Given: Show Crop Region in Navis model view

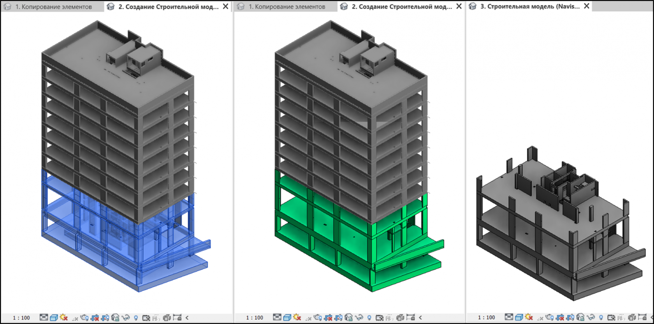Looking at the screenshot, I should (570, 317).
